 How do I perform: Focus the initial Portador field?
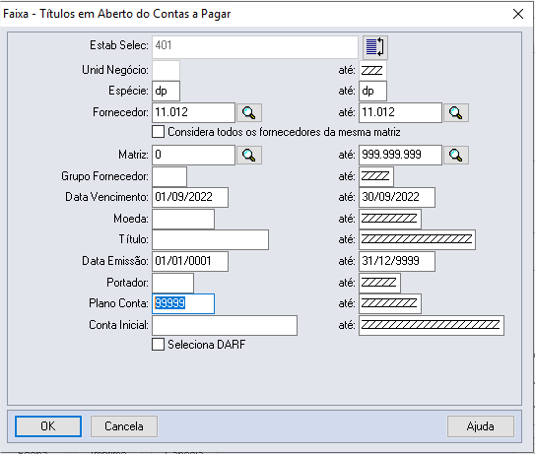click(x=172, y=283)
